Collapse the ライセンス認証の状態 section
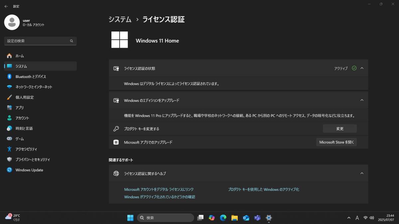399x224 pixels. (362, 68)
